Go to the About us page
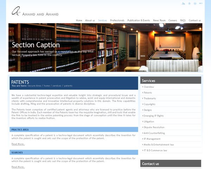Viewport: 211px width, 169px height. click(x=90, y=20)
